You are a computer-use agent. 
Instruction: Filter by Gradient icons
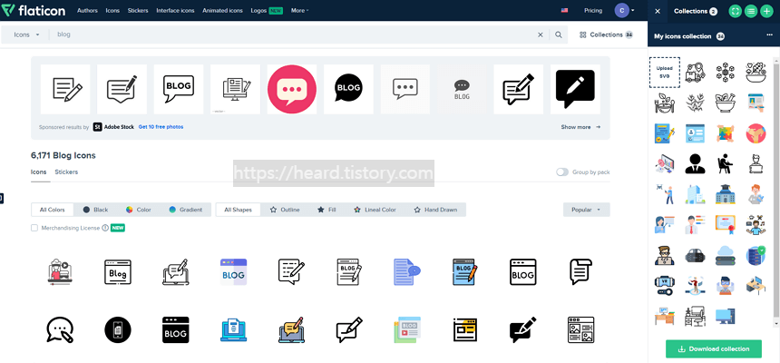[x=186, y=210]
